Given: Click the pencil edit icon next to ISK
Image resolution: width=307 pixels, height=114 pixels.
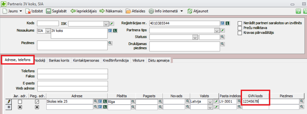Looking at the screenshot, I should [111, 24].
